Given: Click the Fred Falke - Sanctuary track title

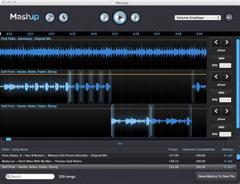Looking at the screenshot, I should 26,38.
